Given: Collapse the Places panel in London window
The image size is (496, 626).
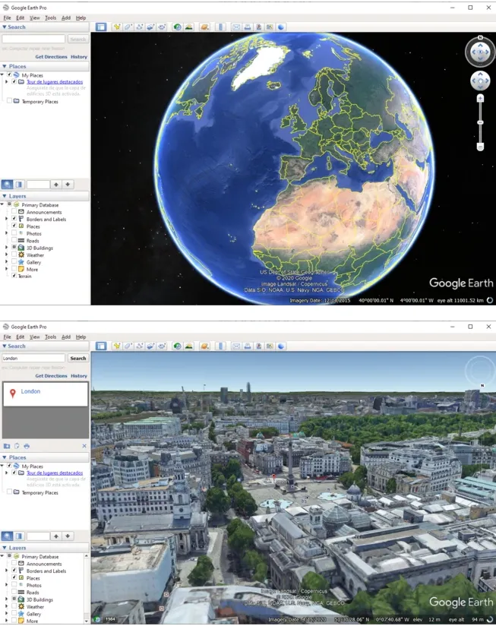Looking at the screenshot, I should tap(5, 457).
